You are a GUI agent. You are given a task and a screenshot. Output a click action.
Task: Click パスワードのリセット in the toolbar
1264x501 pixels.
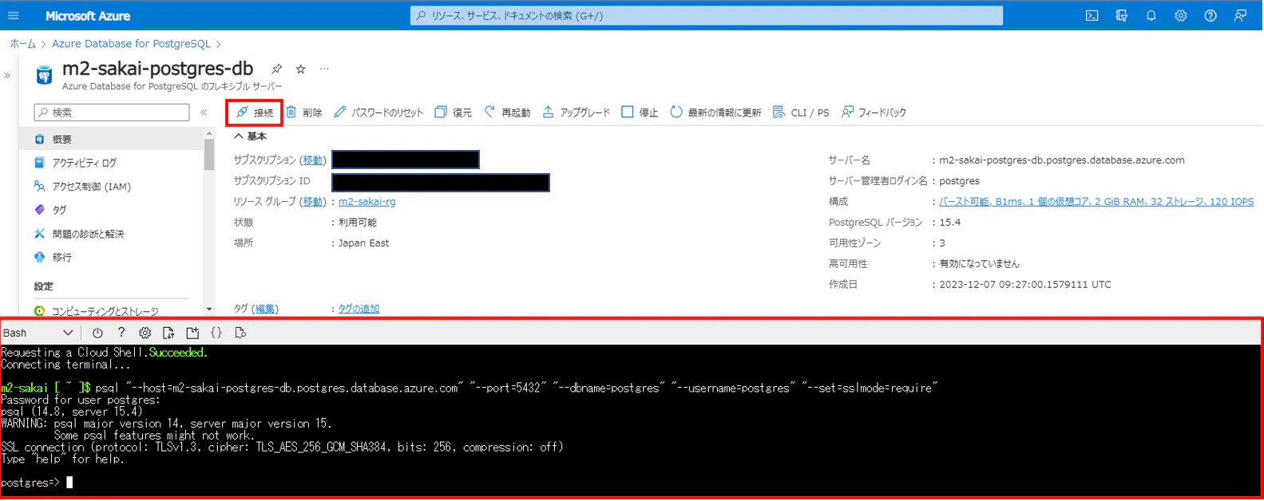tap(378, 112)
